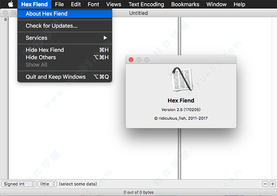
Task: Choose Hide Others
Action: point(65,57)
